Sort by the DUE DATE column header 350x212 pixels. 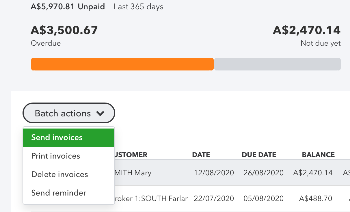click(x=259, y=155)
